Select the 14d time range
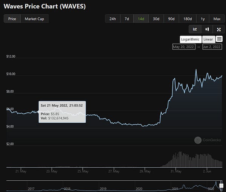The image size is (226, 192). click(141, 19)
